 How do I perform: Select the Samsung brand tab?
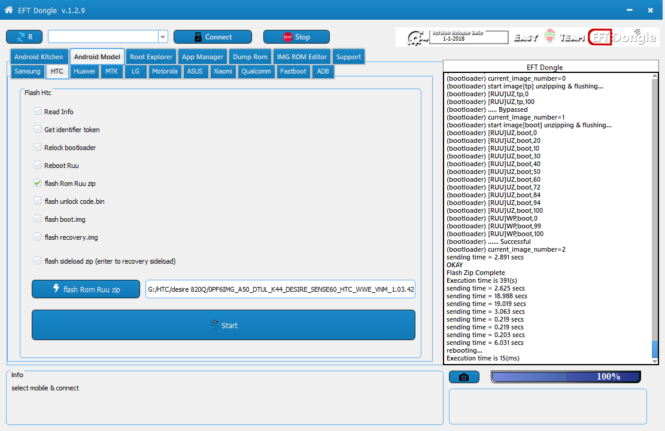tap(27, 71)
